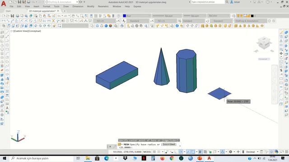Open PowerPoint from the taskbar
The image size is (289, 162).
[x=200, y=158]
